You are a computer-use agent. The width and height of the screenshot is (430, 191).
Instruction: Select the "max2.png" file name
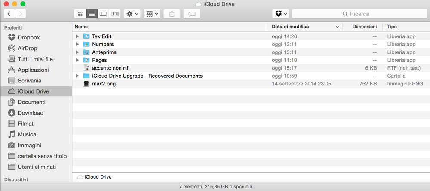point(104,84)
